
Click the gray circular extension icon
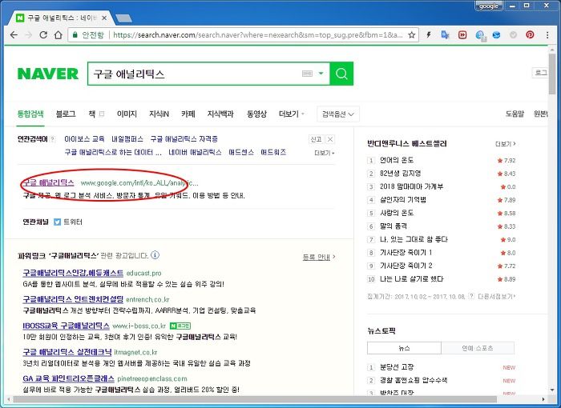[x=513, y=34]
